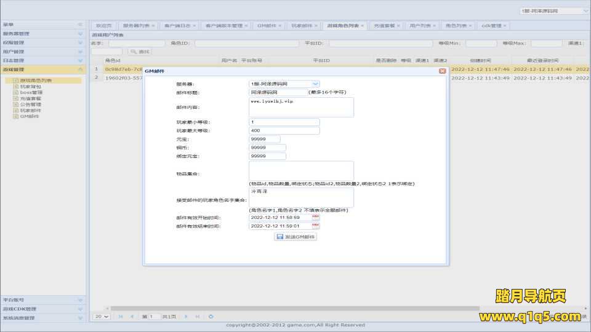591x332 pixels.
Task: Close the cdk管理 tab with its x
Action: tap(505, 26)
